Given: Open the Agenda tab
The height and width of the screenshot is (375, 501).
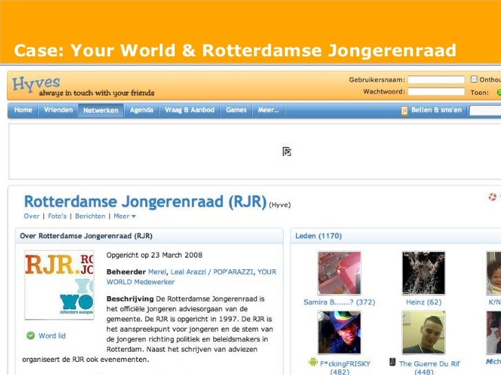Looking at the screenshot, I should 142,110.
